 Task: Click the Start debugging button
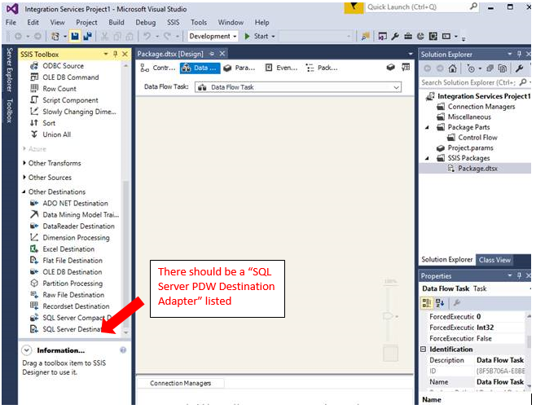pos(257,36)
